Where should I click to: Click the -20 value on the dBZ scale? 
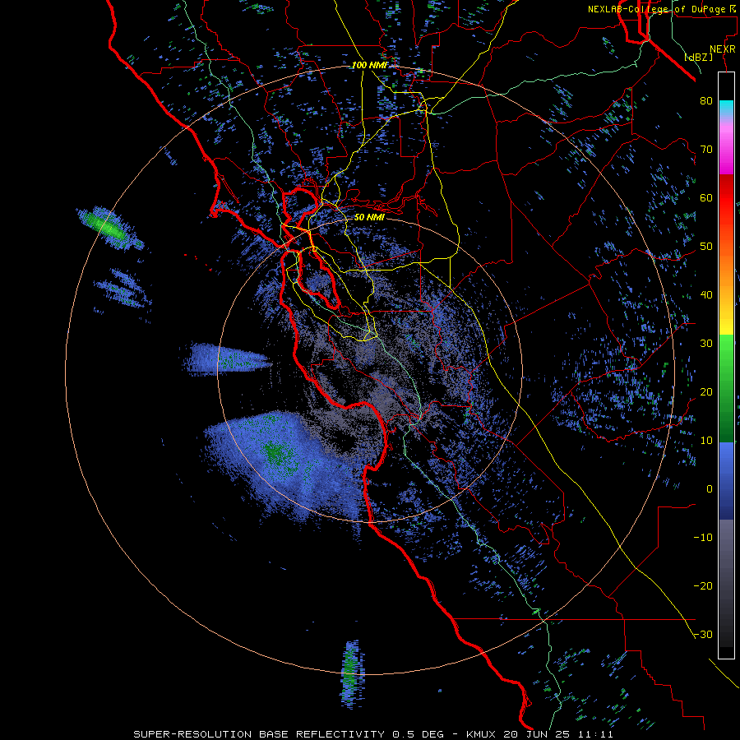tap(703, 585)
